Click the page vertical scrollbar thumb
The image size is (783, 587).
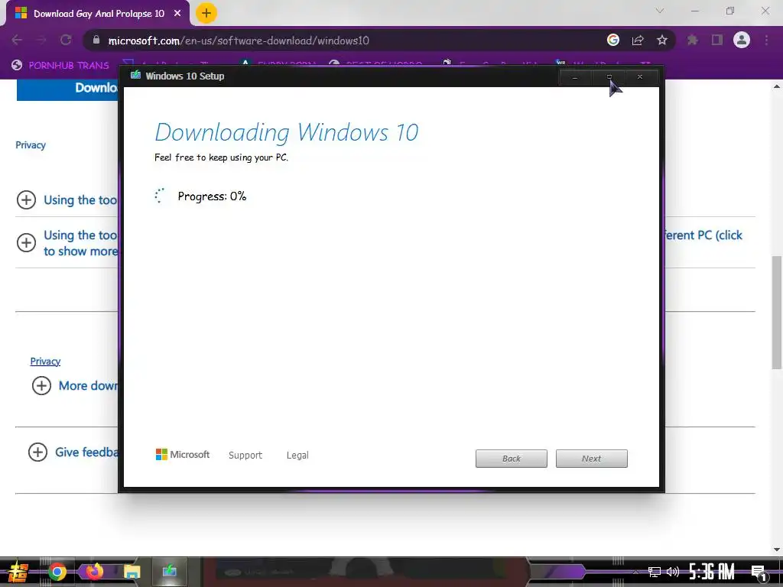point(777,313)
